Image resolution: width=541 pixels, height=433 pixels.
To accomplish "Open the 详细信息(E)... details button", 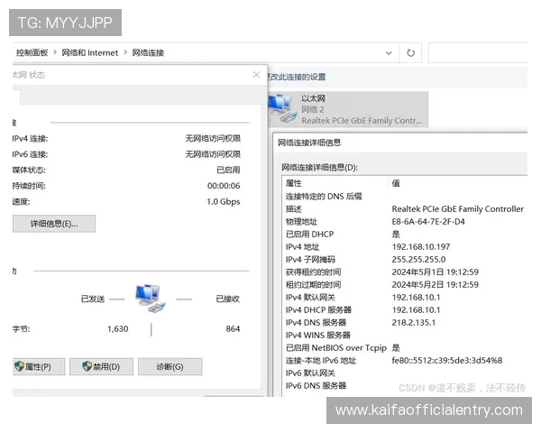I will [x=54, y=224].
